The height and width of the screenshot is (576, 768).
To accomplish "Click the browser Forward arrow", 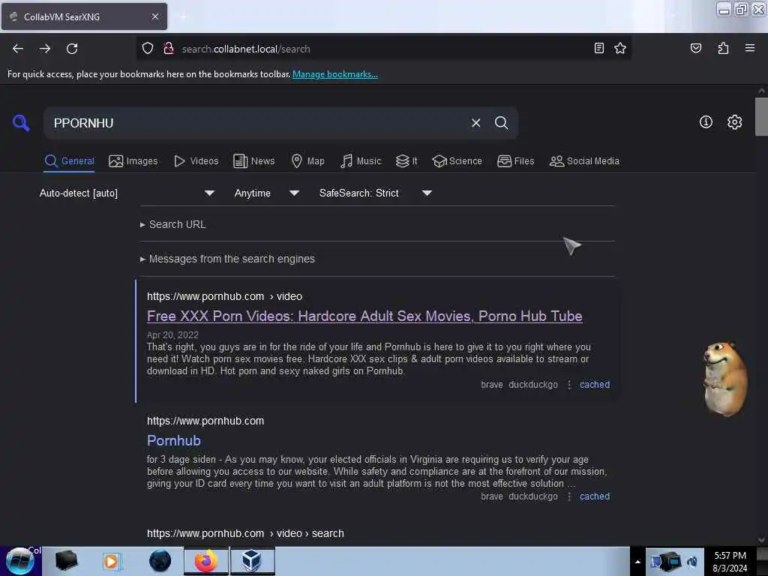I will click(x=45, y=49).
